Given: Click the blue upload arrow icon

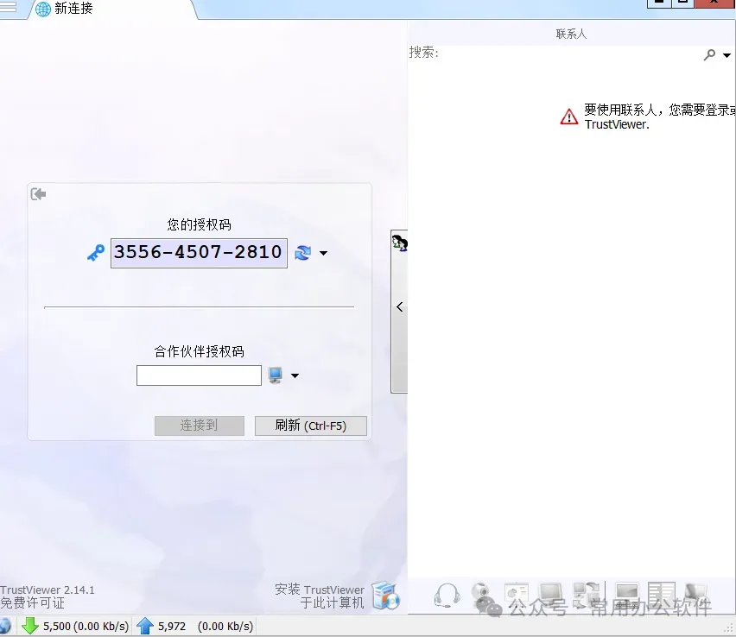Looking at the screenshot, I should (x=145, y=626).
